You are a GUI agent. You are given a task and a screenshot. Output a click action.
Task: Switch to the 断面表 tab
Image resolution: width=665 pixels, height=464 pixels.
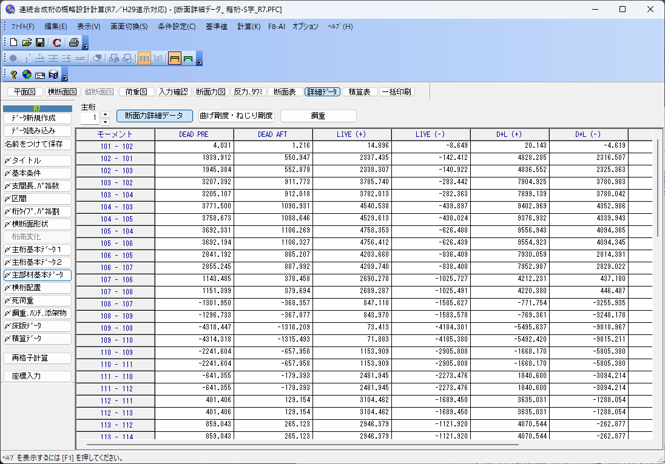click(285, 92)
